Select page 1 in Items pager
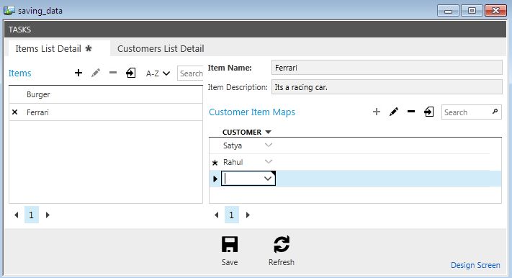This screenshot has width=512, height=278. point(32,215)
